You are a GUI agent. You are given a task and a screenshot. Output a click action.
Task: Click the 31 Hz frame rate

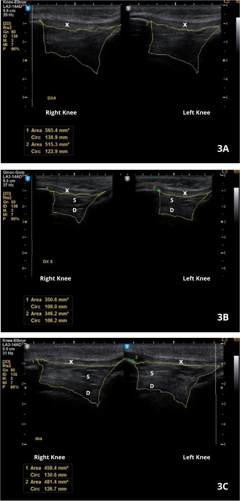(7, 353)
